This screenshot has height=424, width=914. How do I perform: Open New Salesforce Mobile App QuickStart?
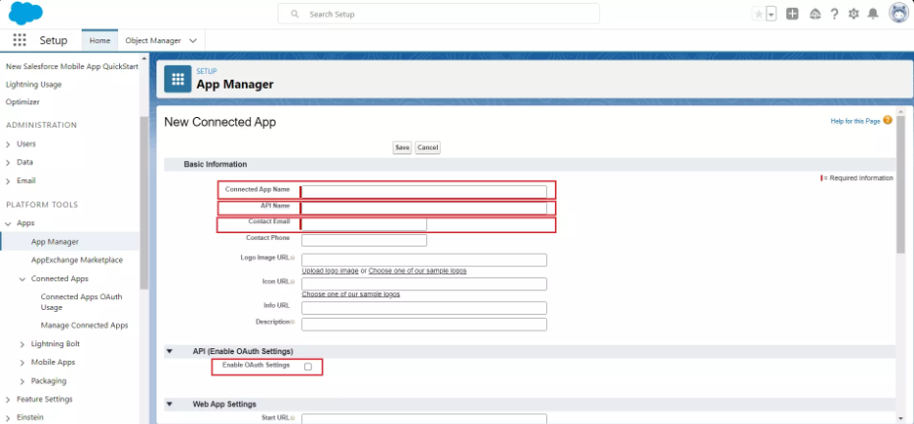[x=72, y=67]
